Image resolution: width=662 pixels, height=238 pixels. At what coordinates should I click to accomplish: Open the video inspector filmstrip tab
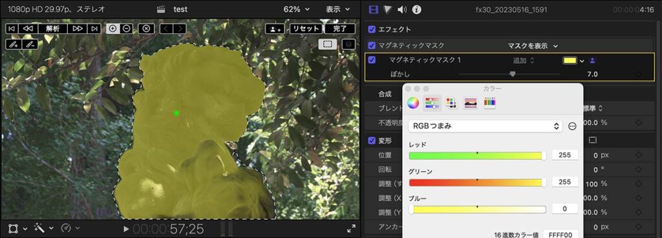[374, 9]
